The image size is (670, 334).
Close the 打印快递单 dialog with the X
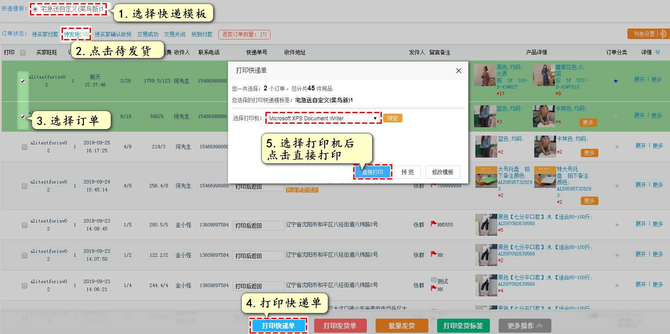[x=458, y=71]
